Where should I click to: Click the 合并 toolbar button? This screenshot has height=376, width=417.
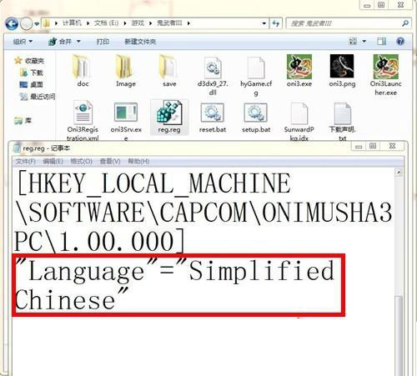tap(61, 42)
